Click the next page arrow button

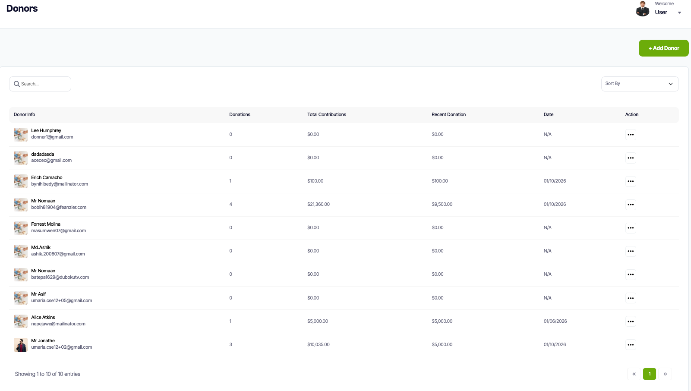(x=665, y=374)
